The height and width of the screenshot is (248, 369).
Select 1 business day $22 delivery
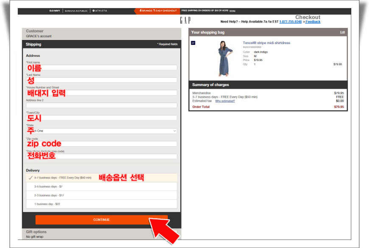point(101,204)
